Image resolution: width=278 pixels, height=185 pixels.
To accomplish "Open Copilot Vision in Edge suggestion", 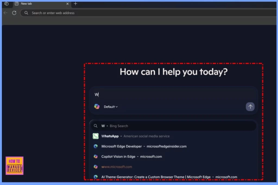I will tap(173, 157).
